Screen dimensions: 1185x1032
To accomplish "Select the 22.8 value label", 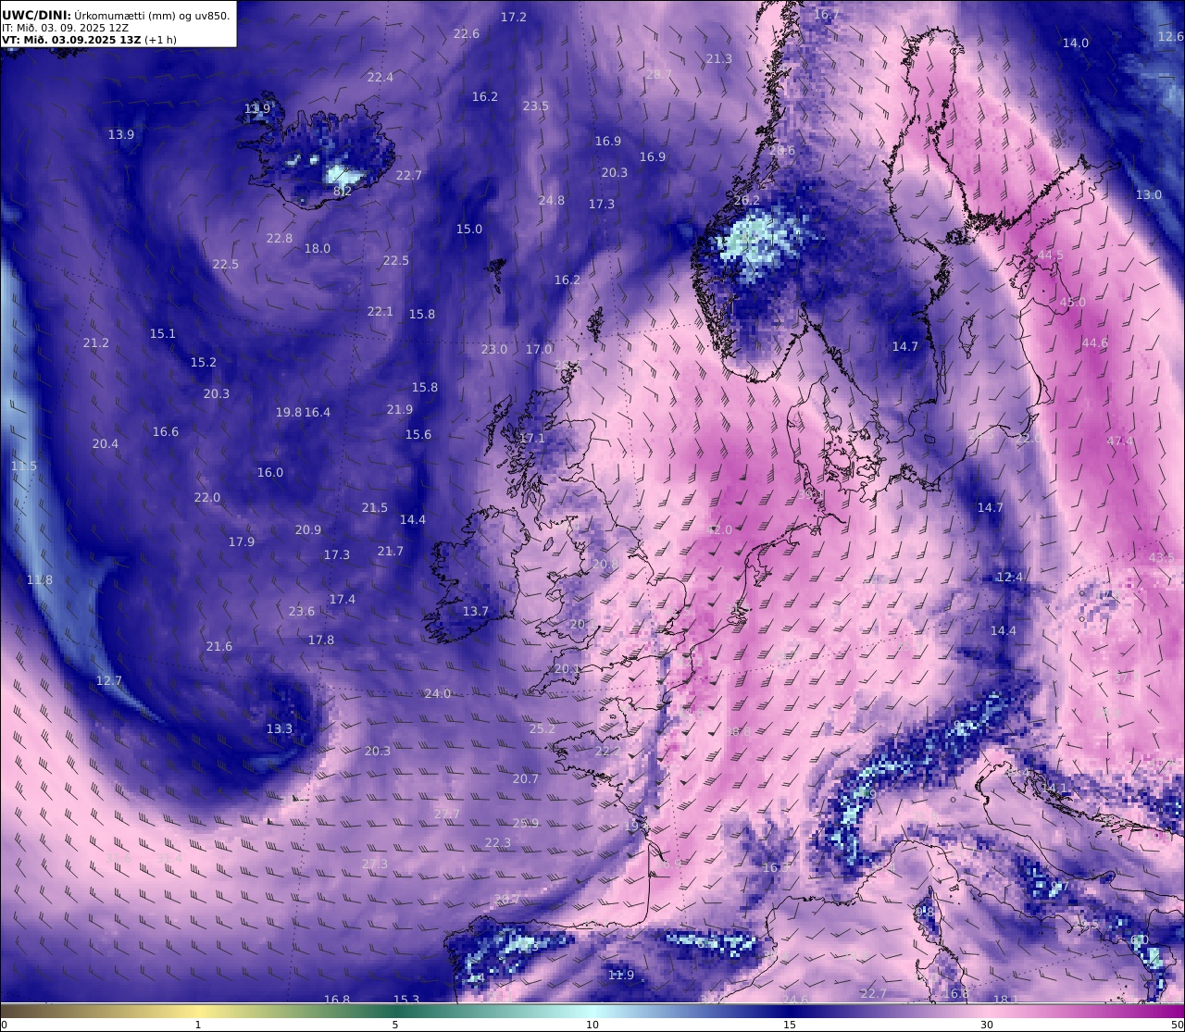I will (x=280, y=238).
